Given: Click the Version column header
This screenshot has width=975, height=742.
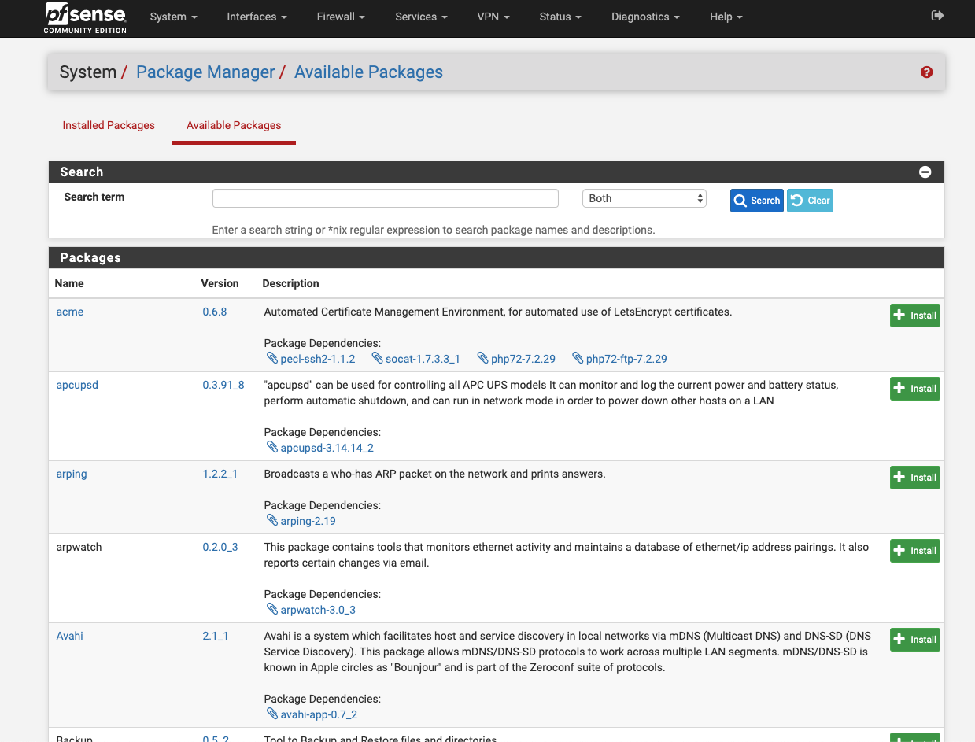Looking at the screenshot, I should 220,283.
